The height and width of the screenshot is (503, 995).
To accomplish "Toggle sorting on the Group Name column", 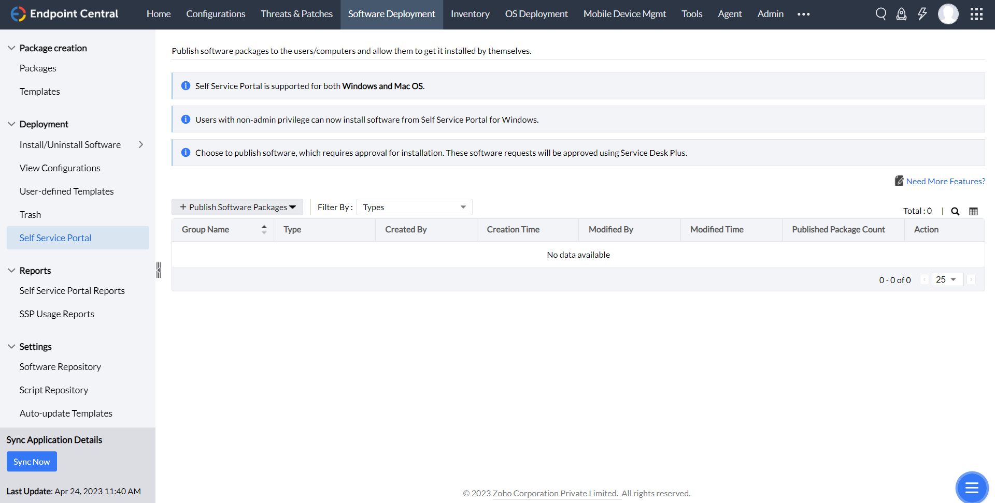I will click(264, 229).
